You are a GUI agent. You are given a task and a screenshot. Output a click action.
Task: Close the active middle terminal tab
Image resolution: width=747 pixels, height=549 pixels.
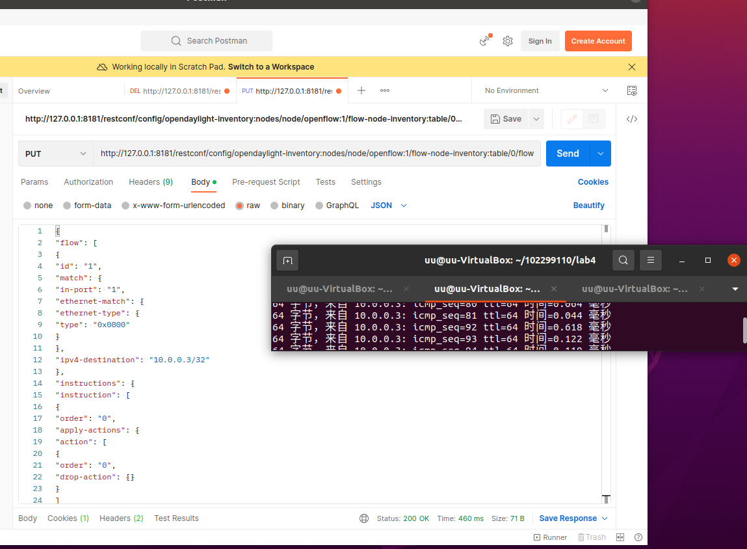554,289
